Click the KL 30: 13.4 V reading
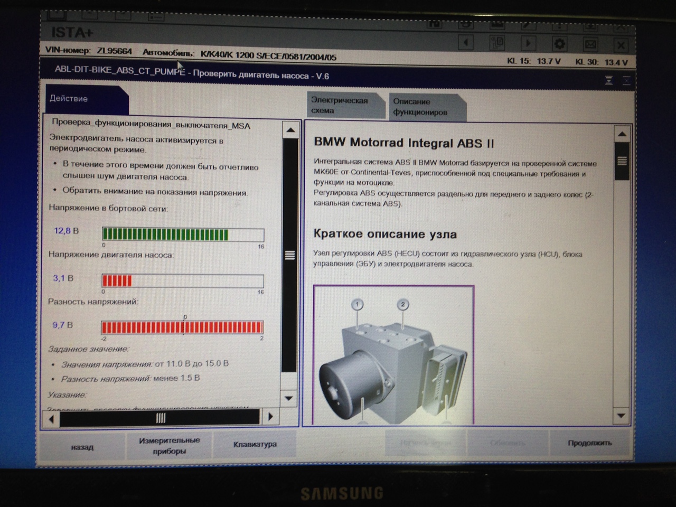Viewport: 676px width, 507px height. click(602, 62)
